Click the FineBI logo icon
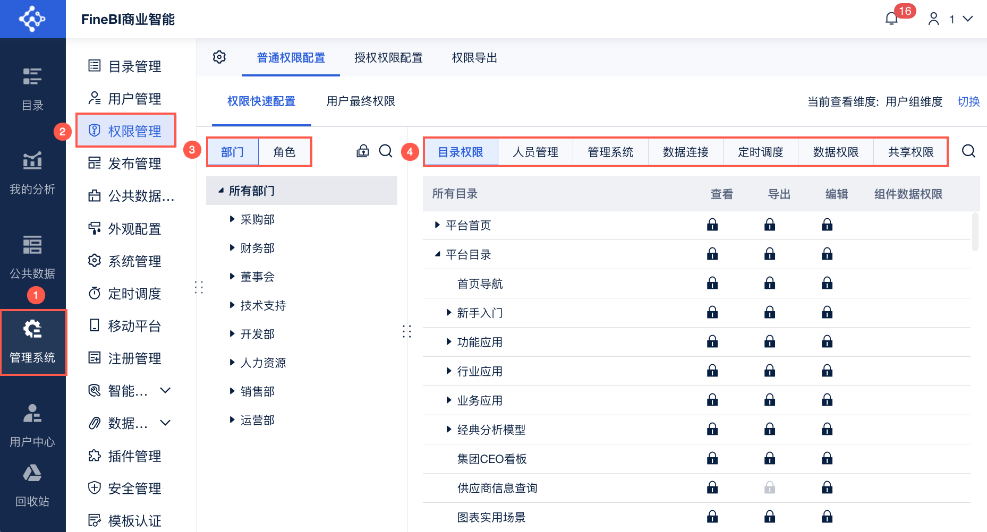The width and height of the screenshot is (987, 532). coord(32,19)
